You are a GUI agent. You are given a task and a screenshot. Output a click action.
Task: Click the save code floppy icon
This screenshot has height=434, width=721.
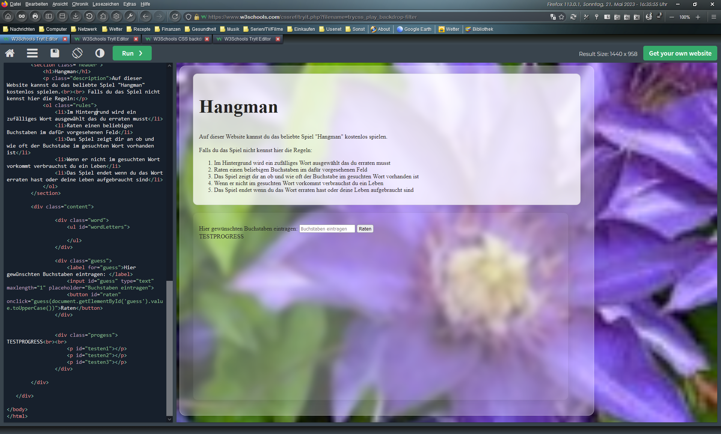click(55, 53)
